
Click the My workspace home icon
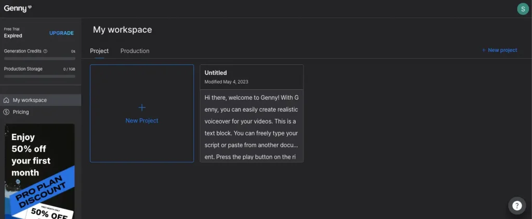6,100
